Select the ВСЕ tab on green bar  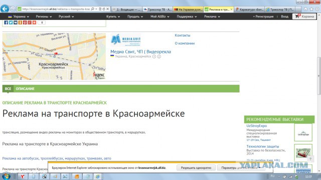tap(8, 89)
